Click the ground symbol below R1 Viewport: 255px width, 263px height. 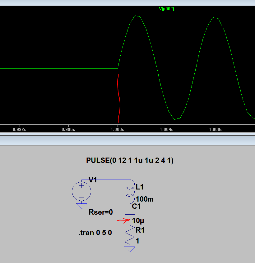tap(130, 249)
